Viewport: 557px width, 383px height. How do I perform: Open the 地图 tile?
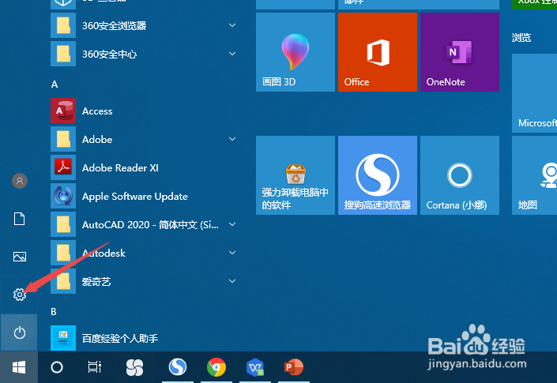(534, 175)
